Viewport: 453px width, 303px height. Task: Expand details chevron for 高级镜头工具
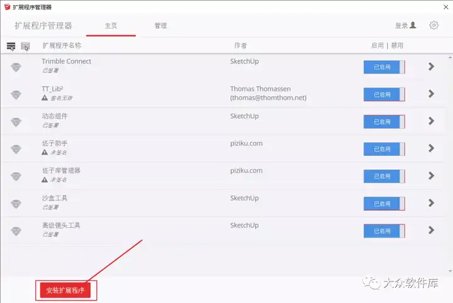point(432,230)
